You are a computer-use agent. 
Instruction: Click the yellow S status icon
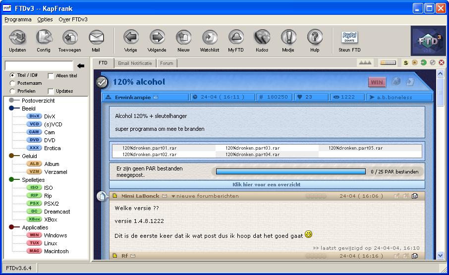405,62
